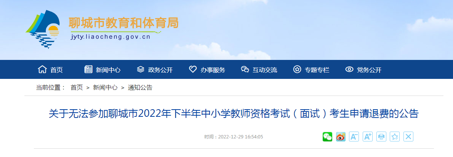Go to 首页 in the breadcrumb
This screenshot has width=453, height=157.
pyautogui.click(x=77, y=88)
